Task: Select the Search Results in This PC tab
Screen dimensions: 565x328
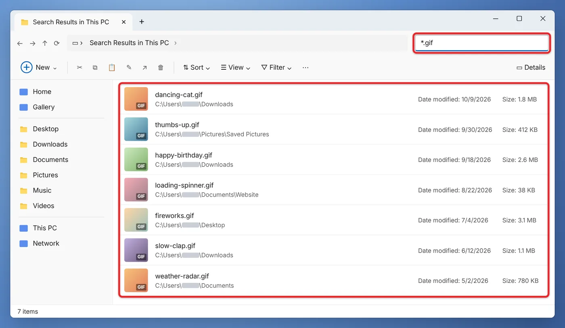Action: 73,22
